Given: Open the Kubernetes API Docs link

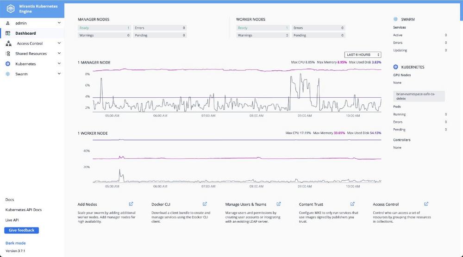Looking at the screenshot, I should (x=23, y=210).
